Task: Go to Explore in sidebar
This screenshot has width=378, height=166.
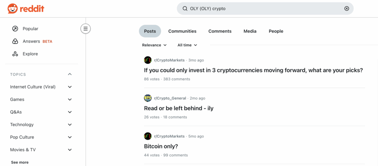Action: click(x=30, y=54)
